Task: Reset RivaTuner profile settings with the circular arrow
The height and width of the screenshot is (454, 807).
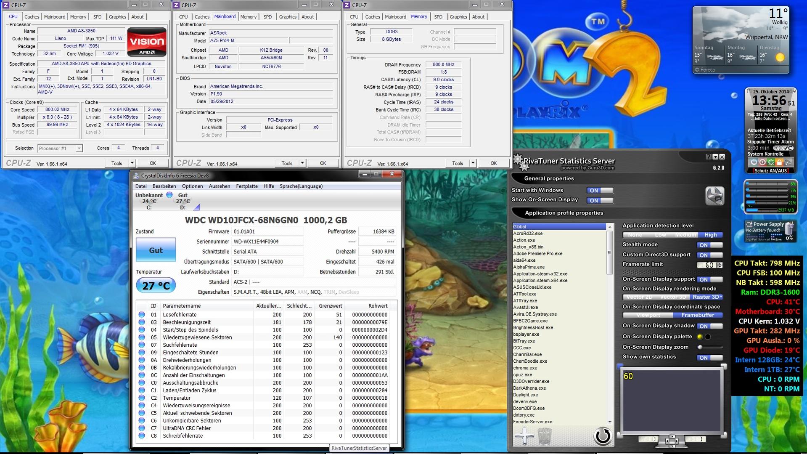Action: tap(602, 436)
